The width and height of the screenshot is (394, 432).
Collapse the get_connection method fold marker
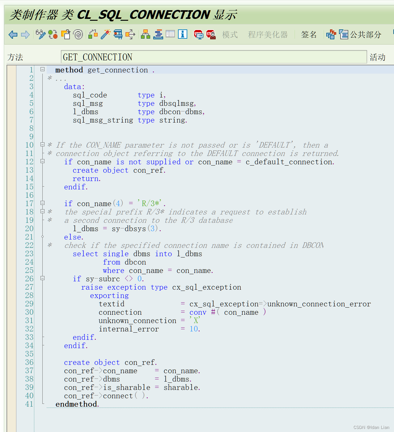(42, 70)
